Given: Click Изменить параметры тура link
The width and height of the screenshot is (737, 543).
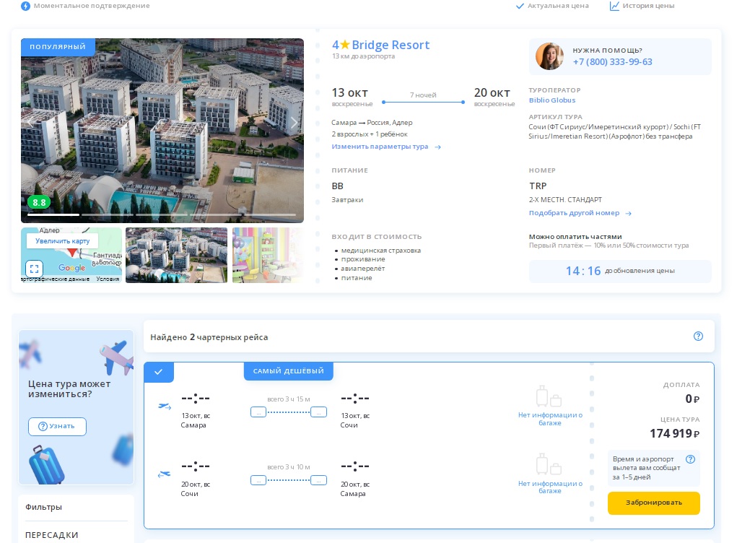Looking at the screenshot, I should pyautogui.click(x=380, y=147).
